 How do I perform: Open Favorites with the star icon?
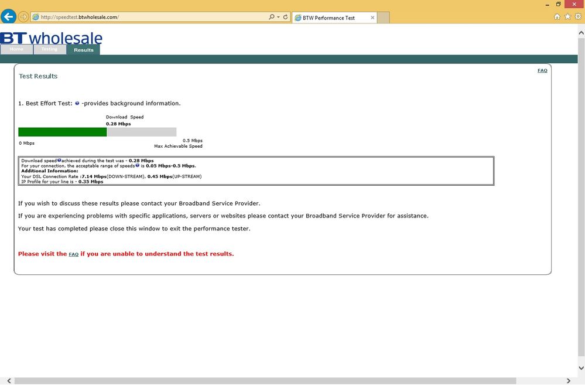pyautogui.click(x=567, y=16)
